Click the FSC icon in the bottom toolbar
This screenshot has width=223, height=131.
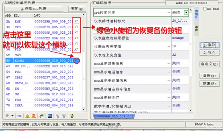(x=19, y=115)
